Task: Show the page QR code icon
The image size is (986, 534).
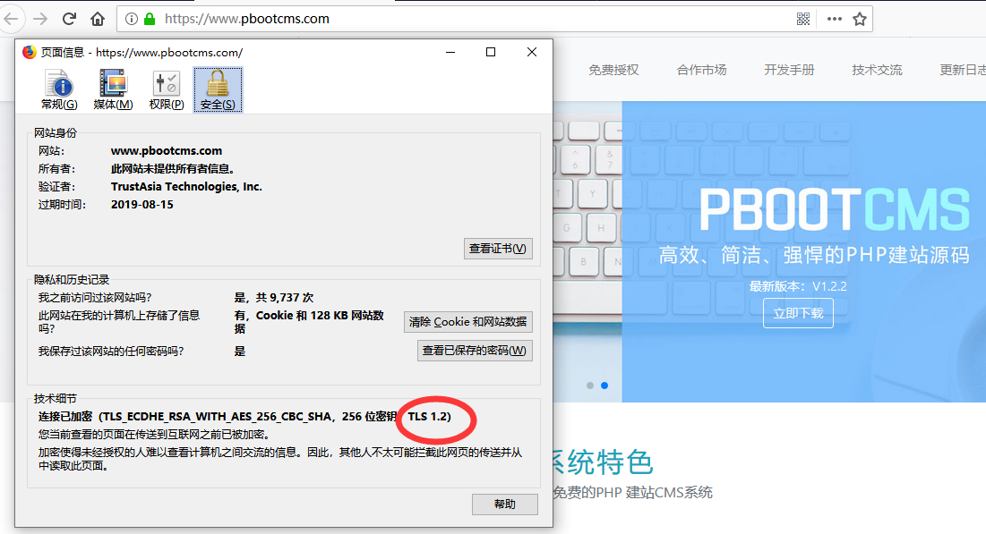Action: tap(803, 19)
